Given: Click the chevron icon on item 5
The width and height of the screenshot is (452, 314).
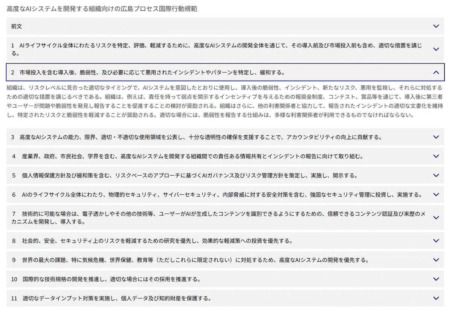Looking at the screenshot, I should 436,175.
